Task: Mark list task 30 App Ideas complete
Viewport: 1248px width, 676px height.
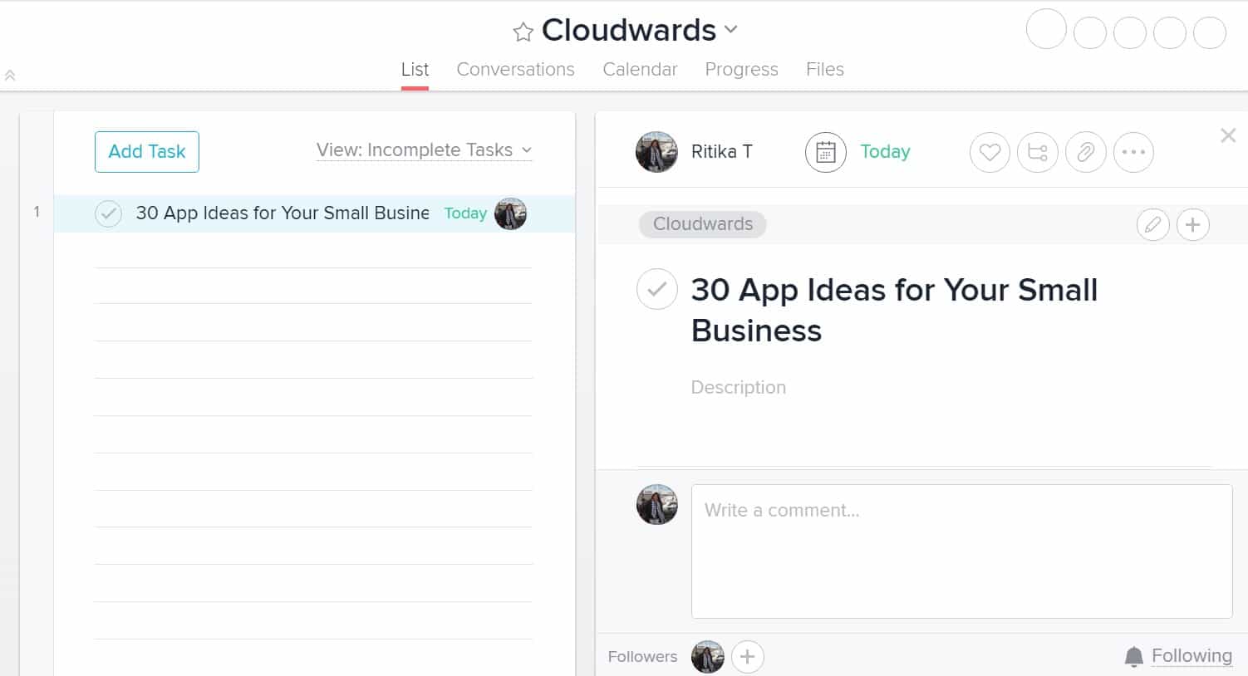Action: [x=108, y=213]
